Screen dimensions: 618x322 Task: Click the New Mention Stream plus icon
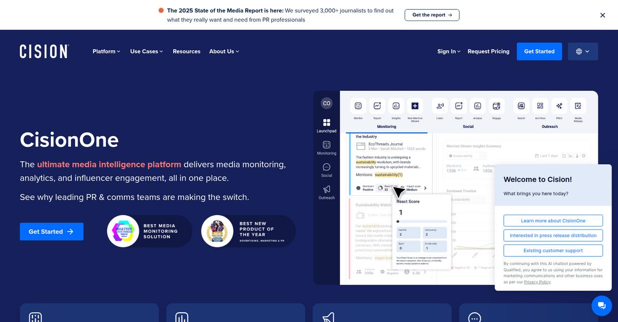[x=415, y=106]
